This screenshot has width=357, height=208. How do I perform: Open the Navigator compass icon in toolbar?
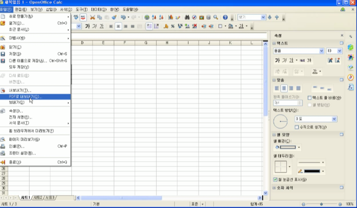(x=194, y=17)
